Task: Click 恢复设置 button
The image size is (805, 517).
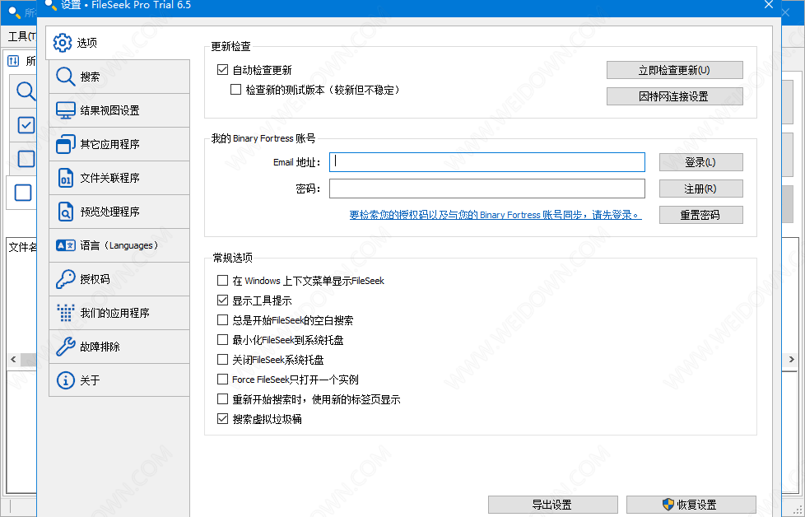Action: tap(691, 505)
